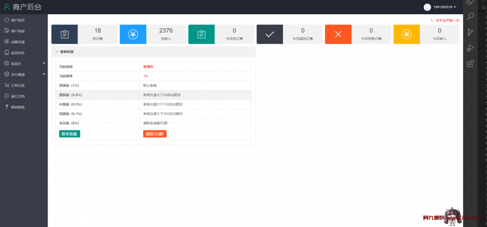Click the 高级版（0.1%） cell
487x227 pixels.
[x=97, y=114]
